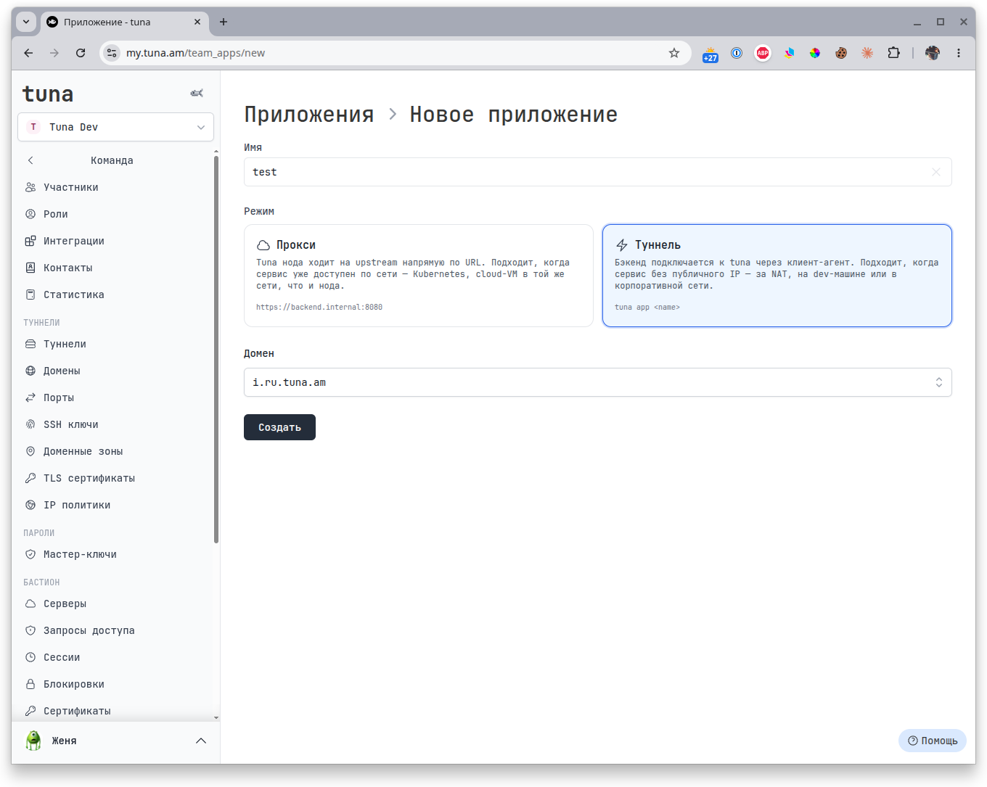This screenshot has width=987, height=787.
Task: Expand the Tuna Dev team selector
Action: coord(115,127)
